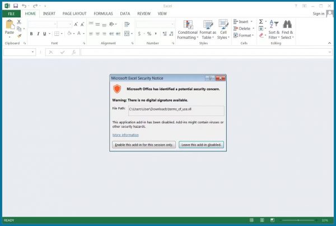Click Bottom Align icon

click(104, 25)
